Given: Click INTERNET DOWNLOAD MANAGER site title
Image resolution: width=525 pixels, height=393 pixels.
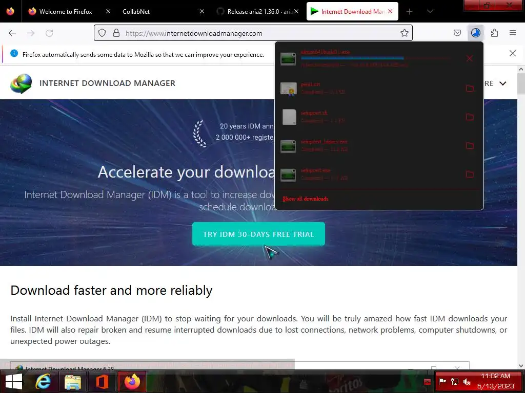Looking at the screenshot, I should click(107, 83).
